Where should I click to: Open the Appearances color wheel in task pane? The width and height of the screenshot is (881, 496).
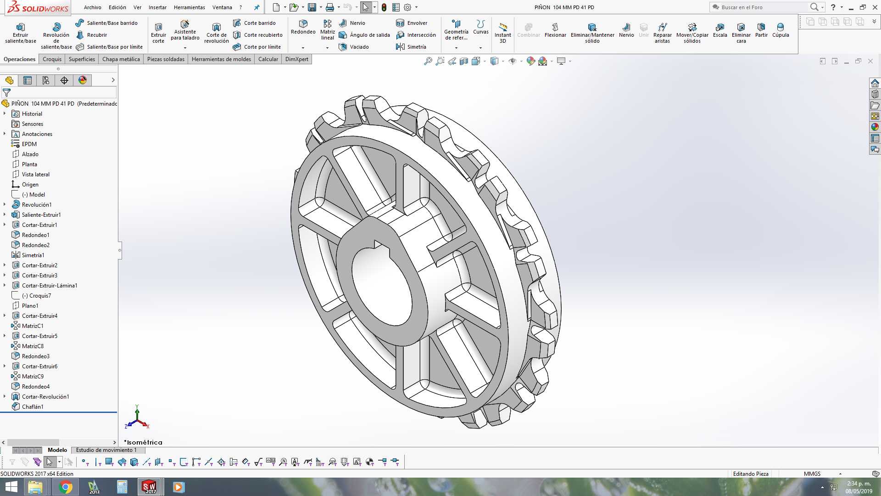pos(875,127)
